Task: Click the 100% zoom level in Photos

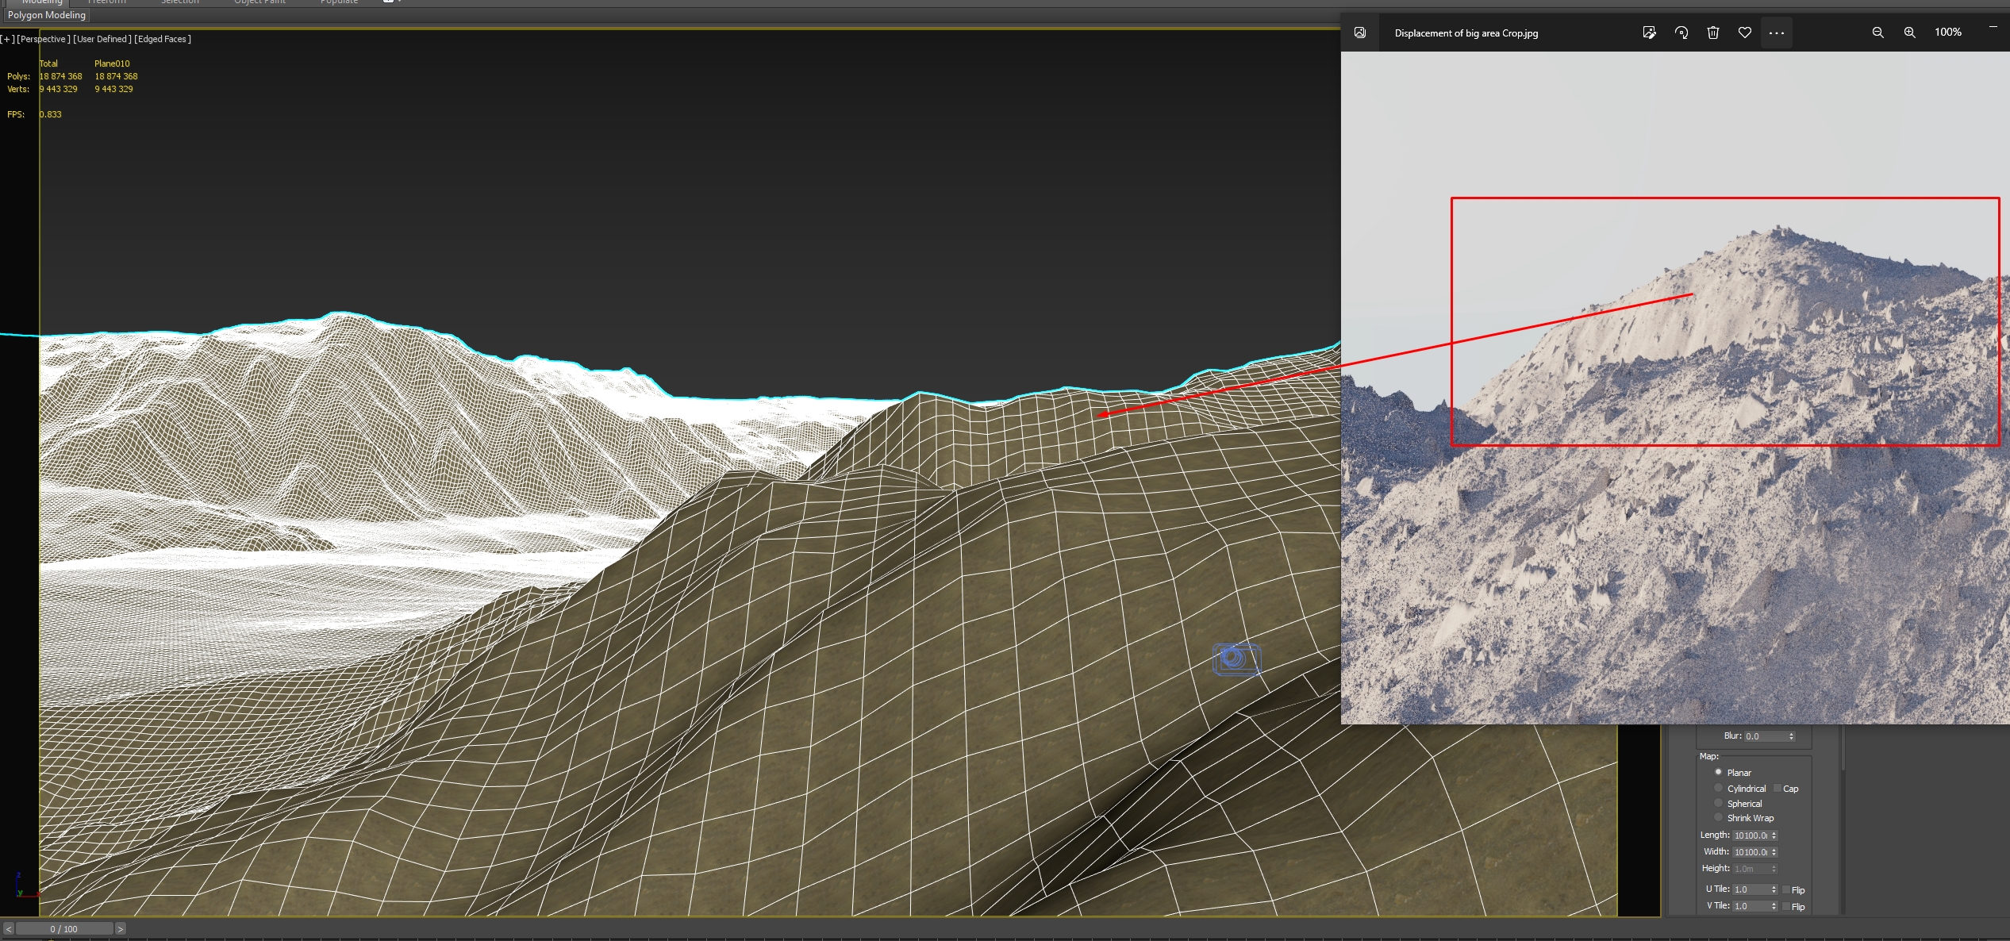Action: click(x=1948, y=32)
